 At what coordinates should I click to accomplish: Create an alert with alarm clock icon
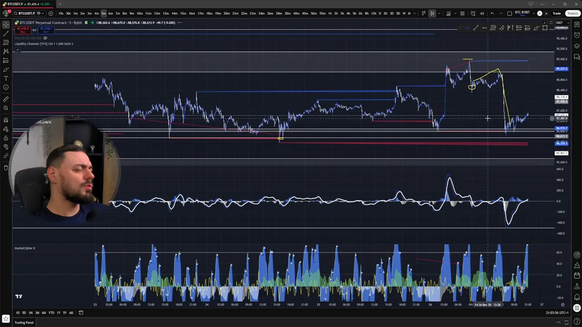coord(473,13)
